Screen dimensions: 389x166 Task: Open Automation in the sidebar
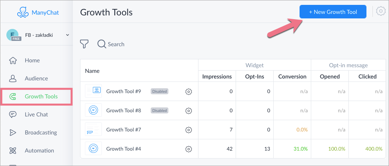[x=39, y=151]
